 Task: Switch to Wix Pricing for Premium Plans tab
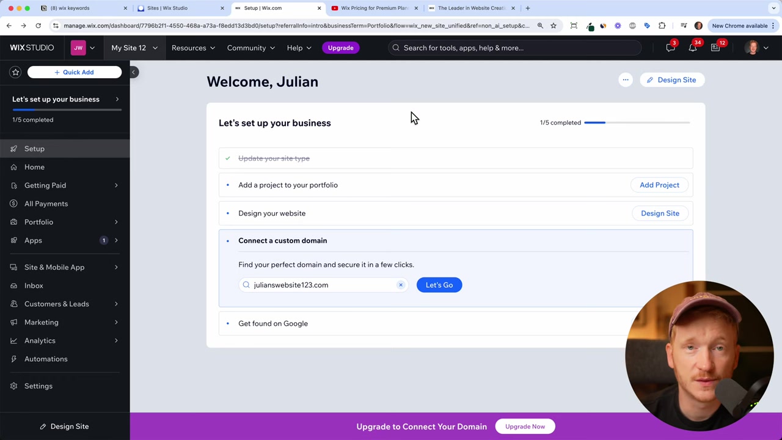[375, 8]
